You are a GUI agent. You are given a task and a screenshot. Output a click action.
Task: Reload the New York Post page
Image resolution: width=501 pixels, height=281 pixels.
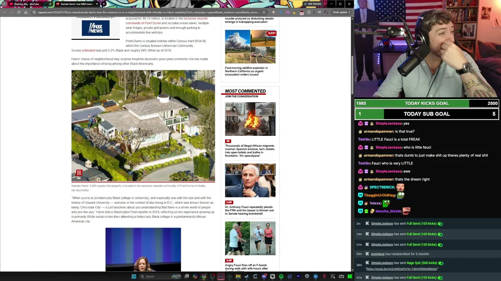pos(18,12)
